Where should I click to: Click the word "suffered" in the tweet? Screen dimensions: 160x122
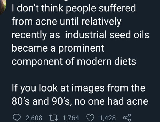click(x=117, y=8)
